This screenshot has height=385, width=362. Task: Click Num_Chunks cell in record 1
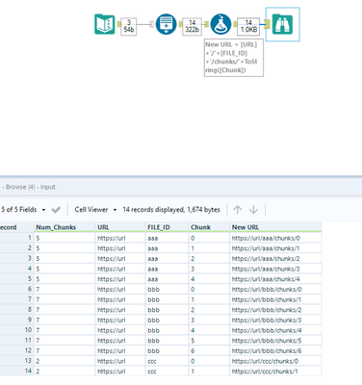pyautogui.click(x=65, y=238)
